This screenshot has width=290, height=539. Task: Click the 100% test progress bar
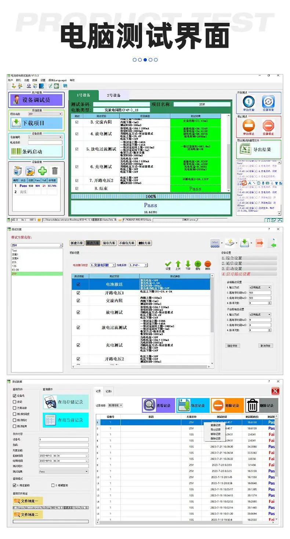151,197
